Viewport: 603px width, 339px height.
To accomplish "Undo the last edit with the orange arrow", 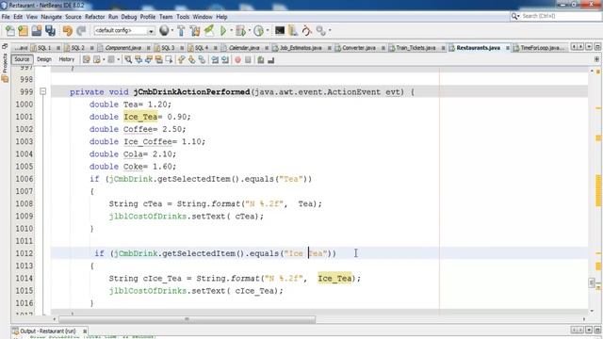I will point(68,31).
